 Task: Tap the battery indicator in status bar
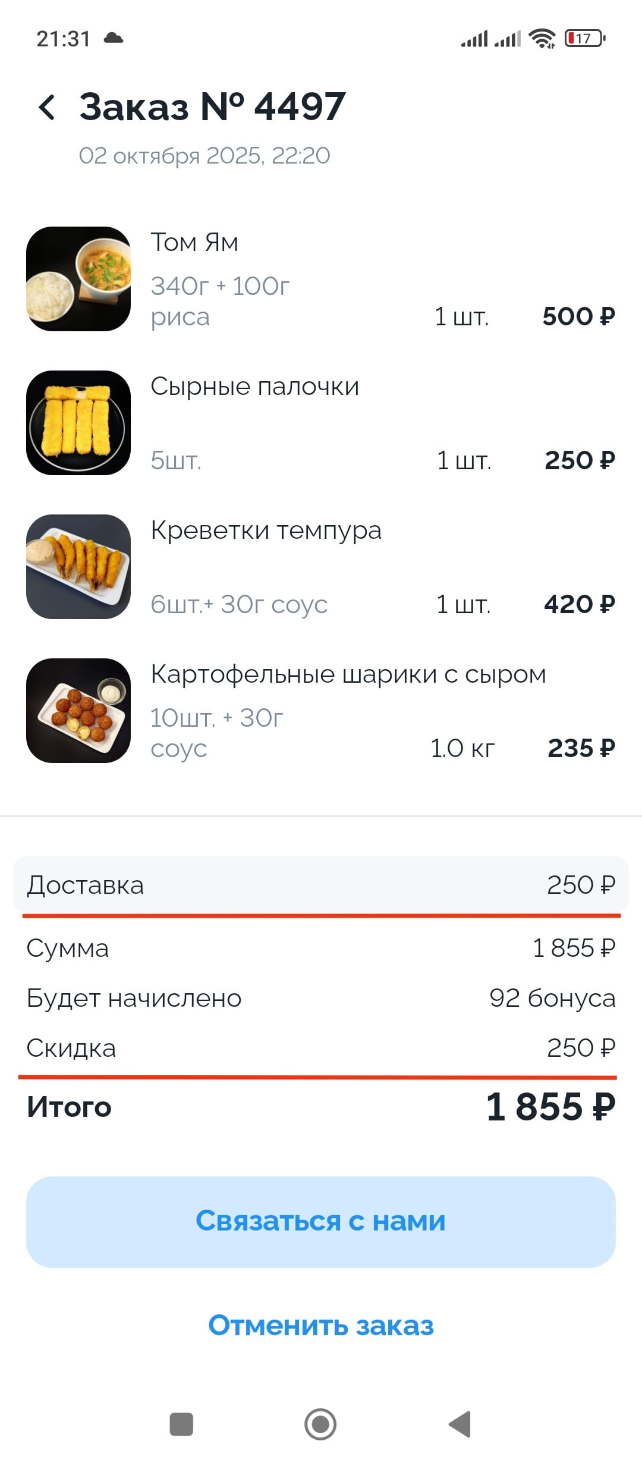pyautogui.click(x=585, y=39)
